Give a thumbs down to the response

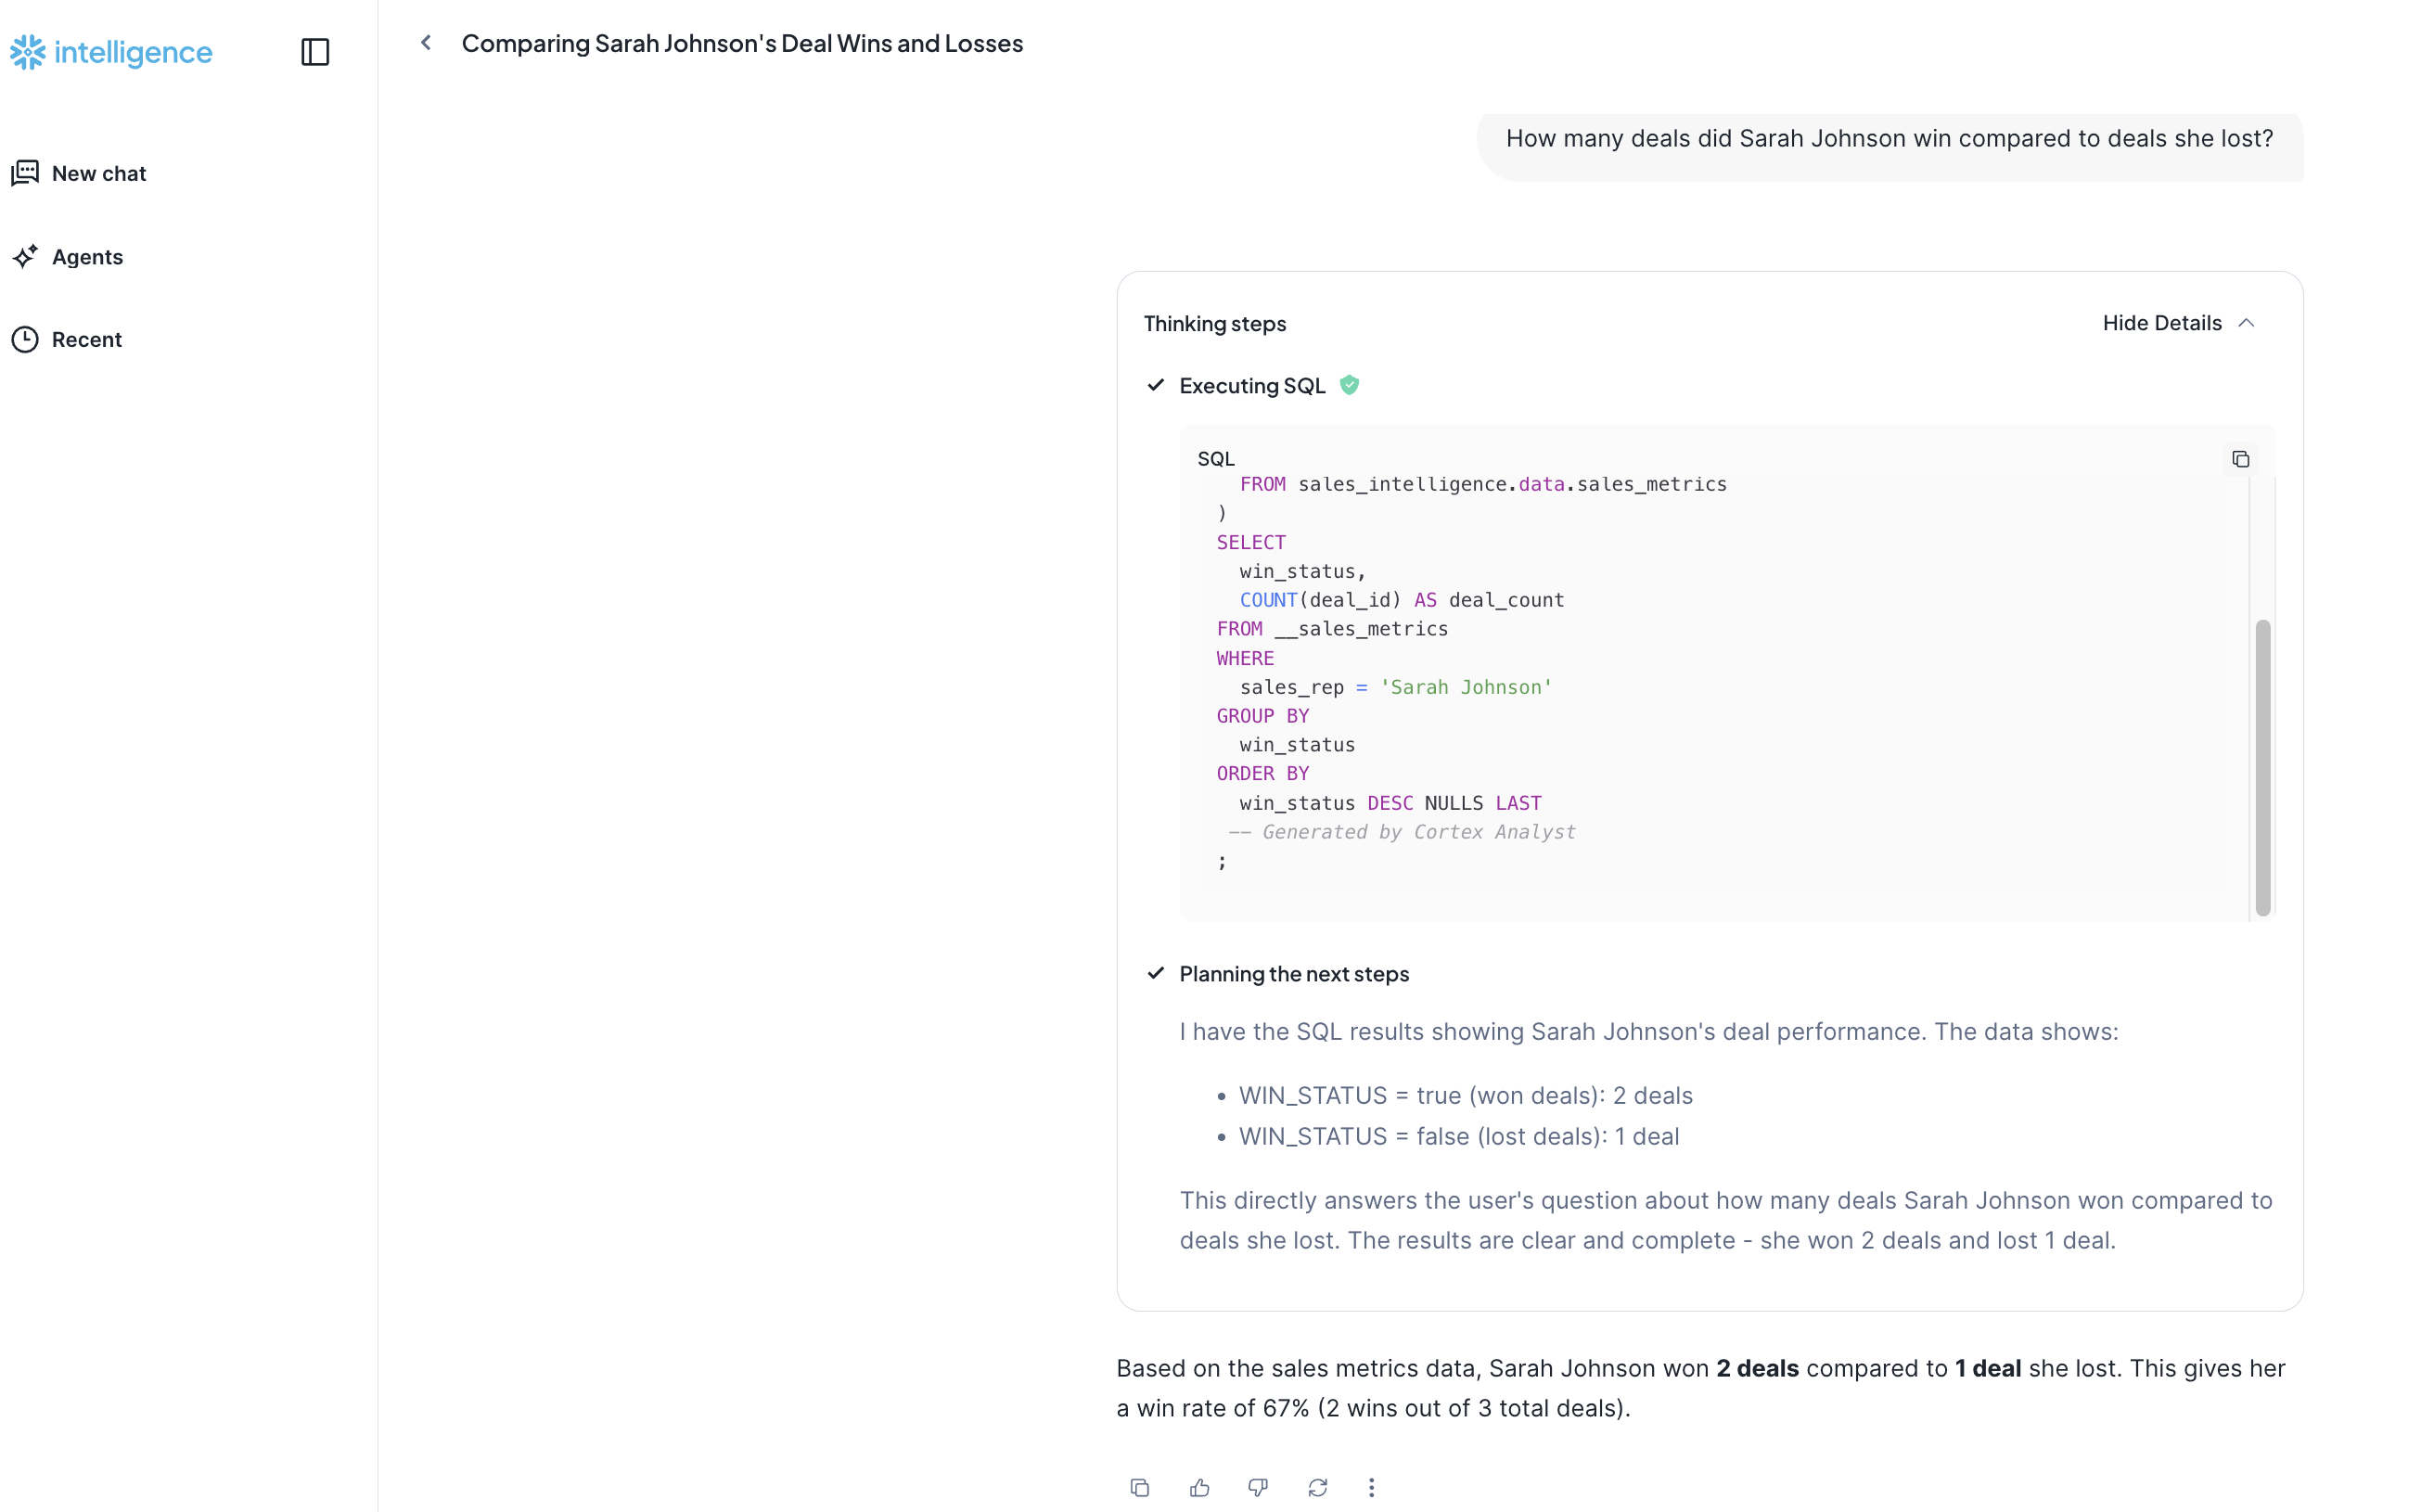(x=1258, y=1487)
